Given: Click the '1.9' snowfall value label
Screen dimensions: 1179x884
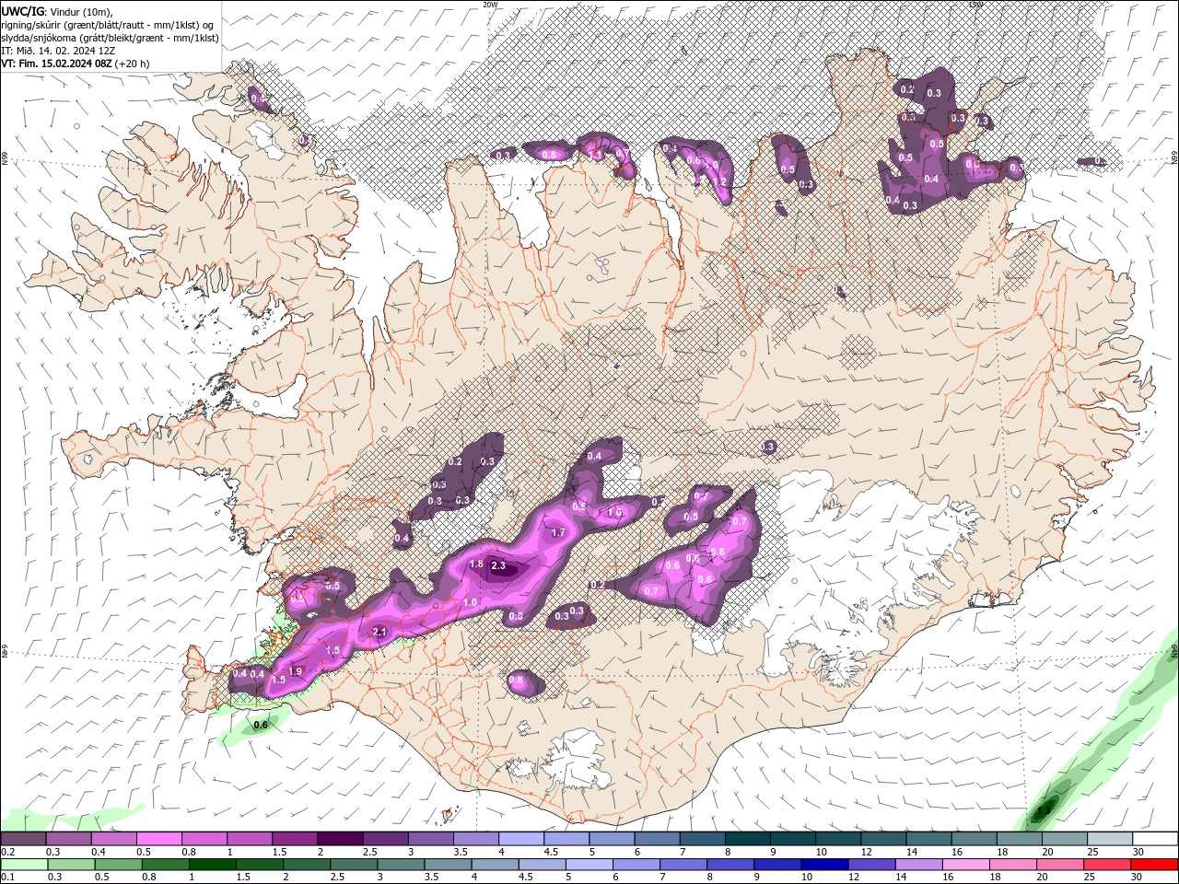Looking at the screenshot, I should pyautogui.click(x=296, y=671).
